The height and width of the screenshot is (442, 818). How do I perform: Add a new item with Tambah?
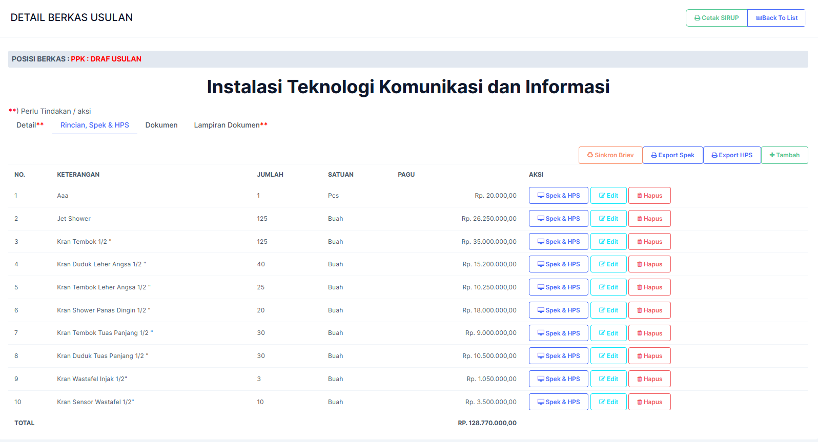tap(784, 155)
